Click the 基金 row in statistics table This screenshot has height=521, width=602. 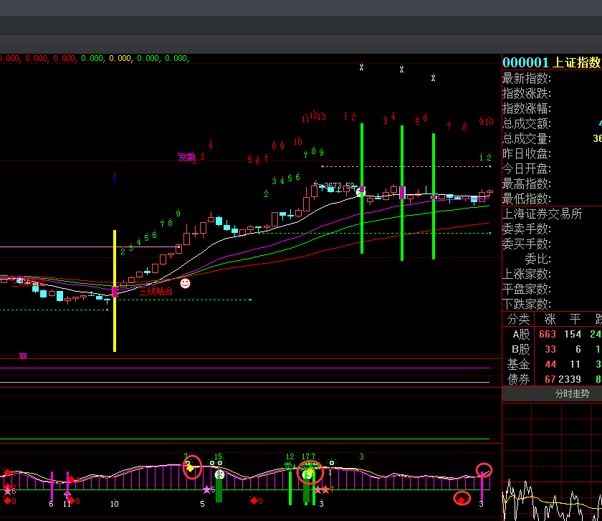521,364
